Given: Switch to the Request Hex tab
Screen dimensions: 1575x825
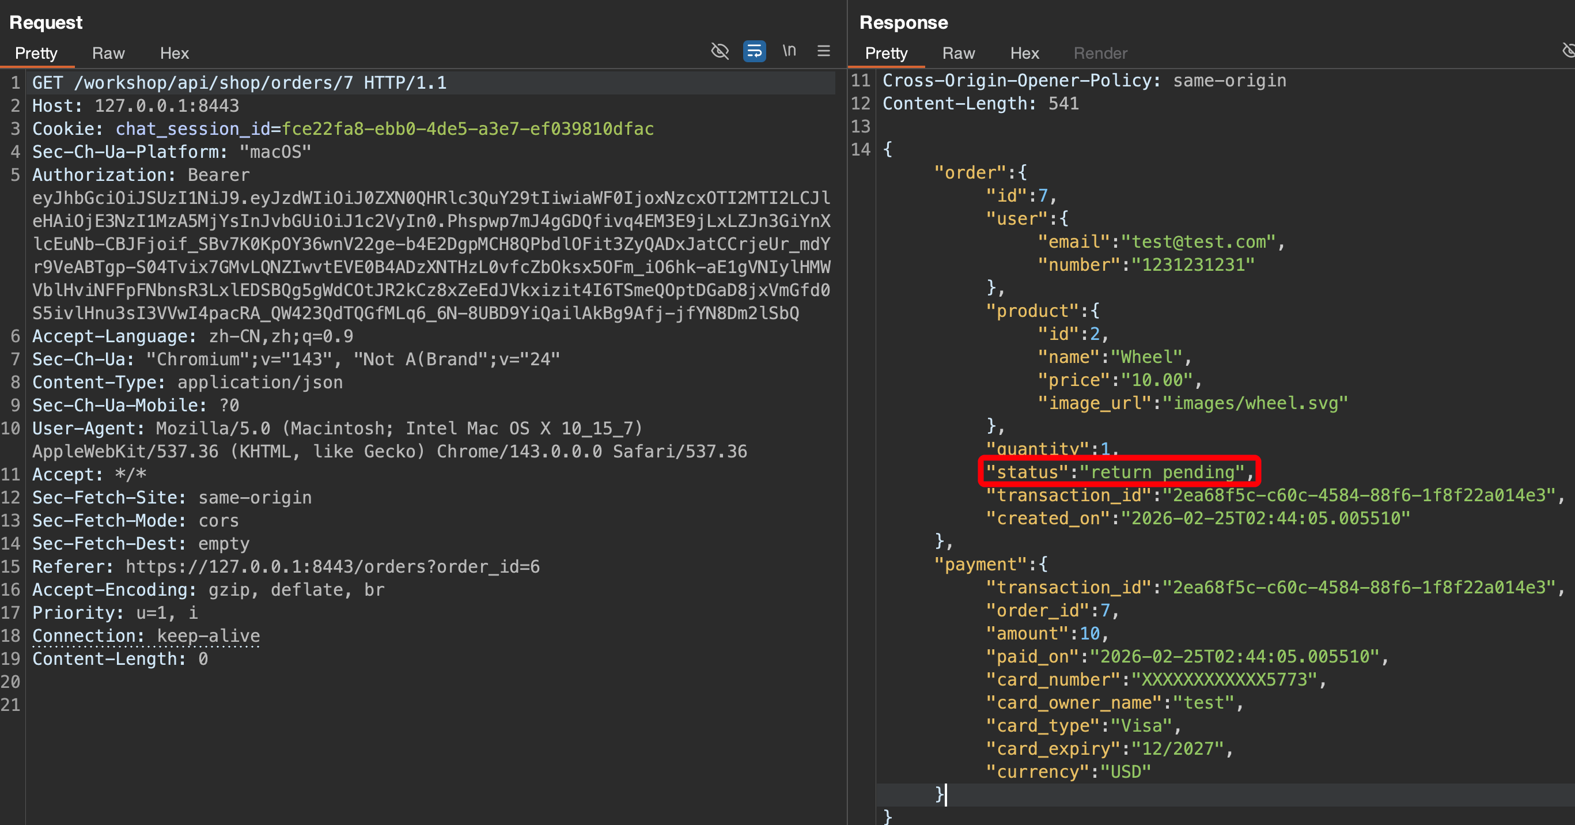Looking at the screenshot, I should tap(174, 53).
